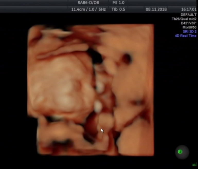The image size is (198, 169).
Task: Click the light source direction sphere
Action: click(x=182, y=152)
